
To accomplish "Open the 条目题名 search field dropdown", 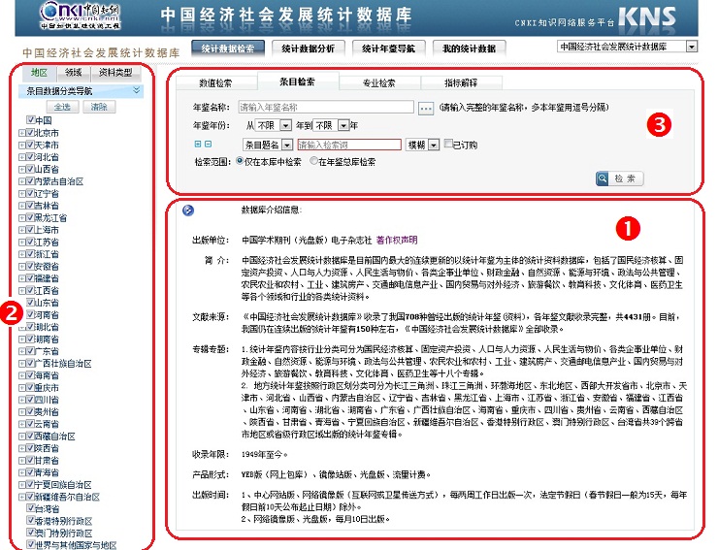I will pos(286,145).
